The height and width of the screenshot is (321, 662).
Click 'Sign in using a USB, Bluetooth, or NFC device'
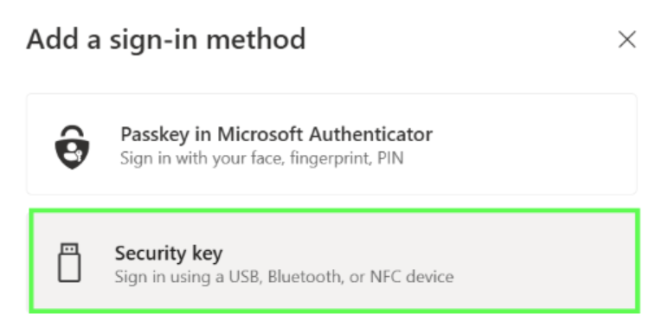click(284, 277)
